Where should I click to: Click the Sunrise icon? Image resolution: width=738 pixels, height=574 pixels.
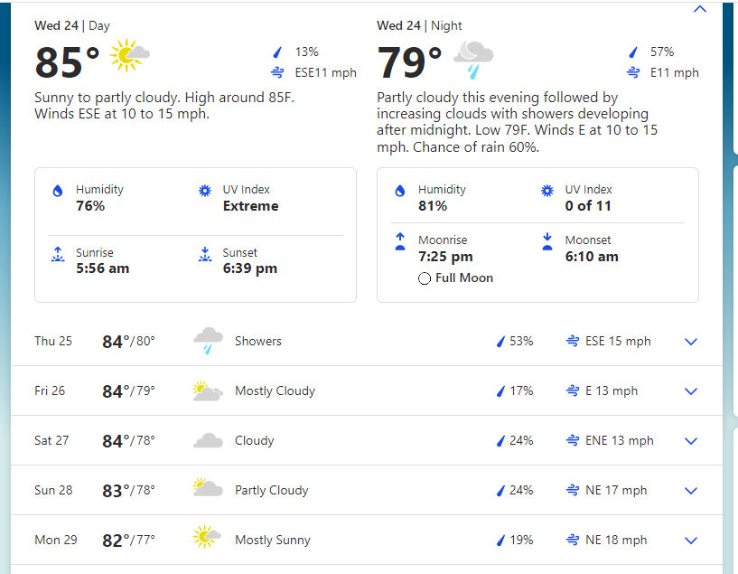tap(58, 254)
